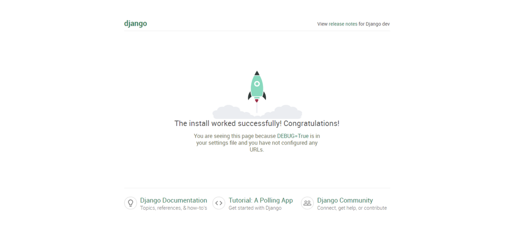Image resolution: width=518 pixels, height=235 pixels.
Task: Click 'Get started with Django' subtitle
Action: click(255, 208)
